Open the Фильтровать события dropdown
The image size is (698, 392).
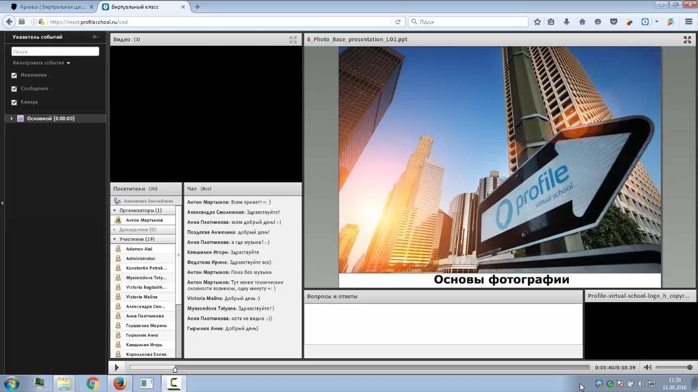click(x=42, y=63)
